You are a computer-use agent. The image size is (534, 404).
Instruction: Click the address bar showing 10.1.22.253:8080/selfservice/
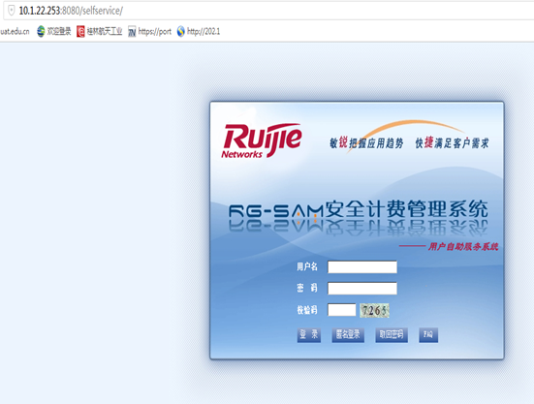point(268,11)
